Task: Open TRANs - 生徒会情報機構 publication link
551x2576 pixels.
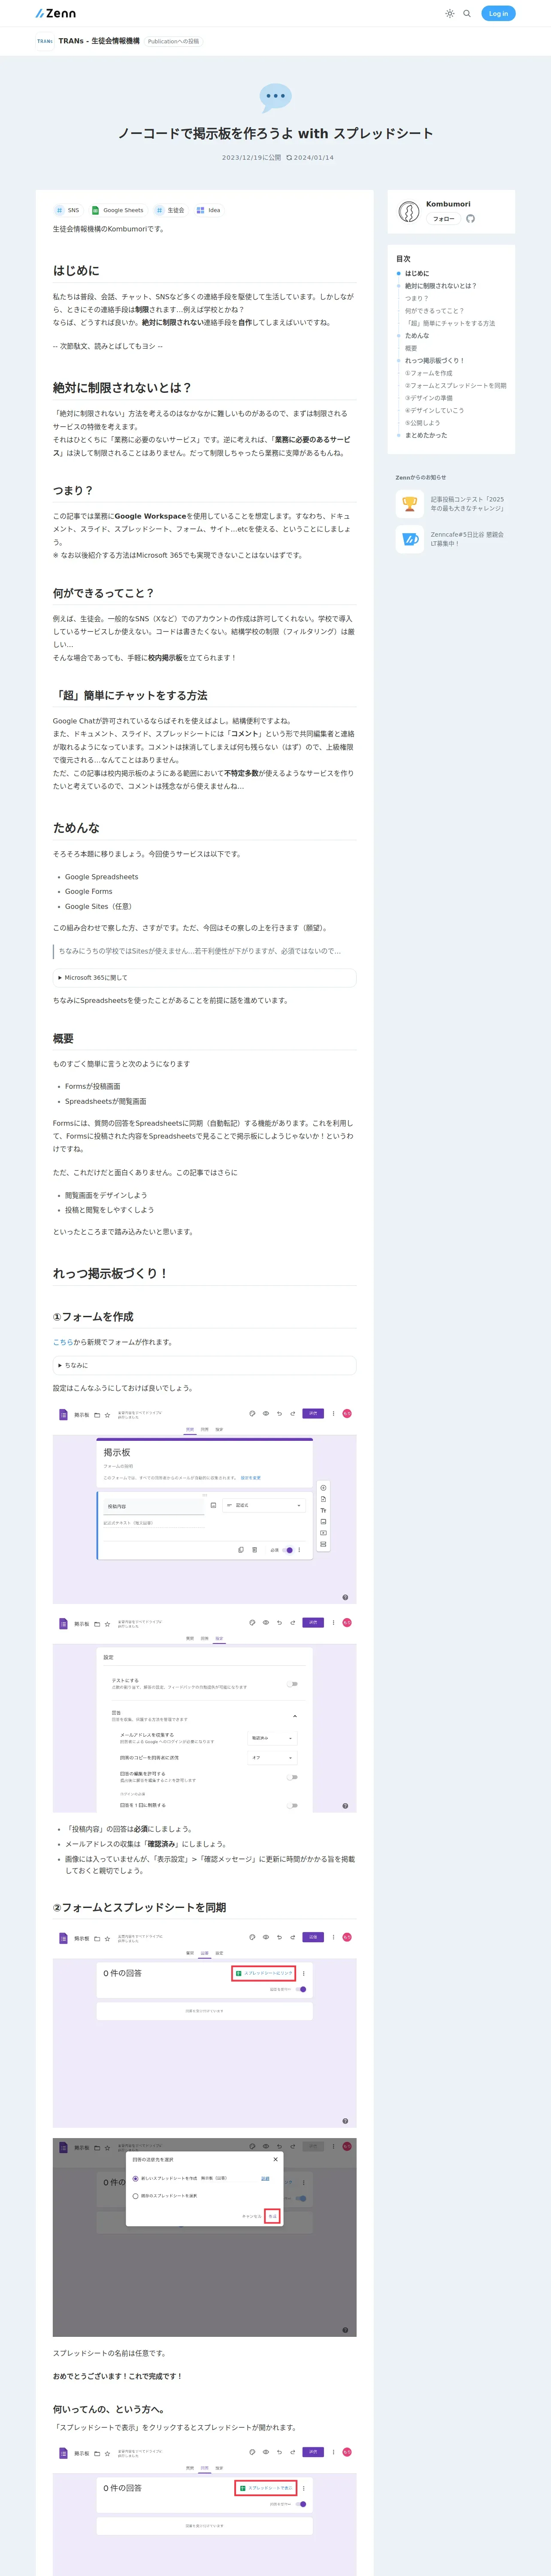Action: [99, 41]
